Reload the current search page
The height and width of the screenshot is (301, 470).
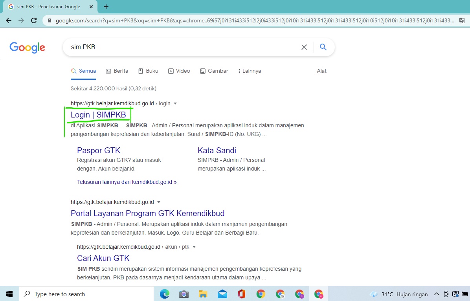coord(34,20)
